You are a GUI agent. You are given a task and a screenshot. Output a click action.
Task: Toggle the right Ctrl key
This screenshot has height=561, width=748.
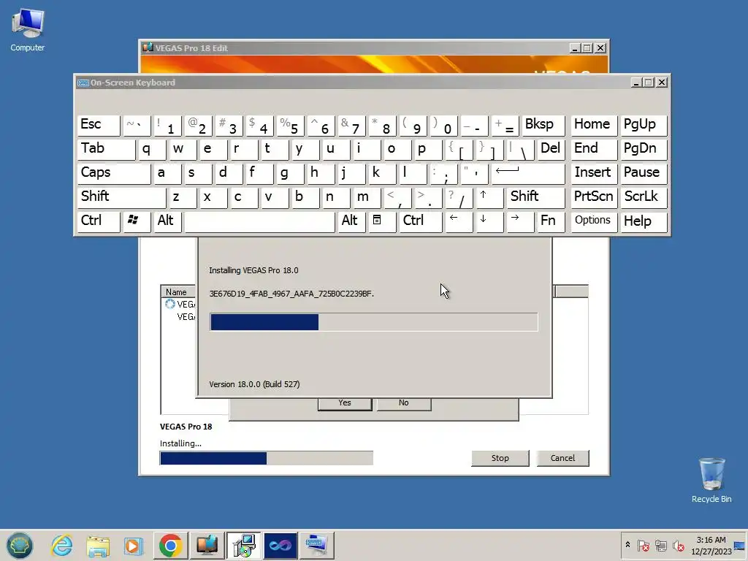click(421, 221)
